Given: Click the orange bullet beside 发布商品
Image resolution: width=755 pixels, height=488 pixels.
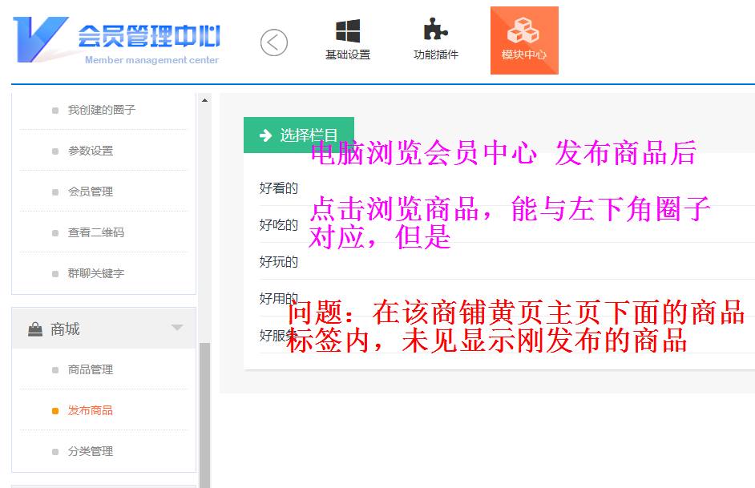Looking at the screenshot, I should tap(55, 411).
